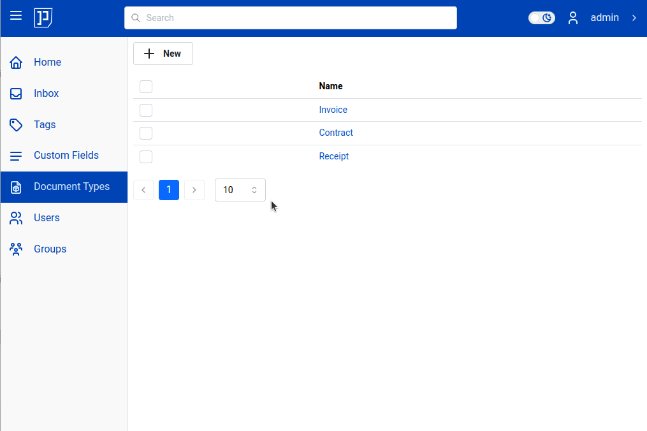The width and height of the screenshot is (647, 431).
Task: Open the Contract document type
Action: point(336,133)
